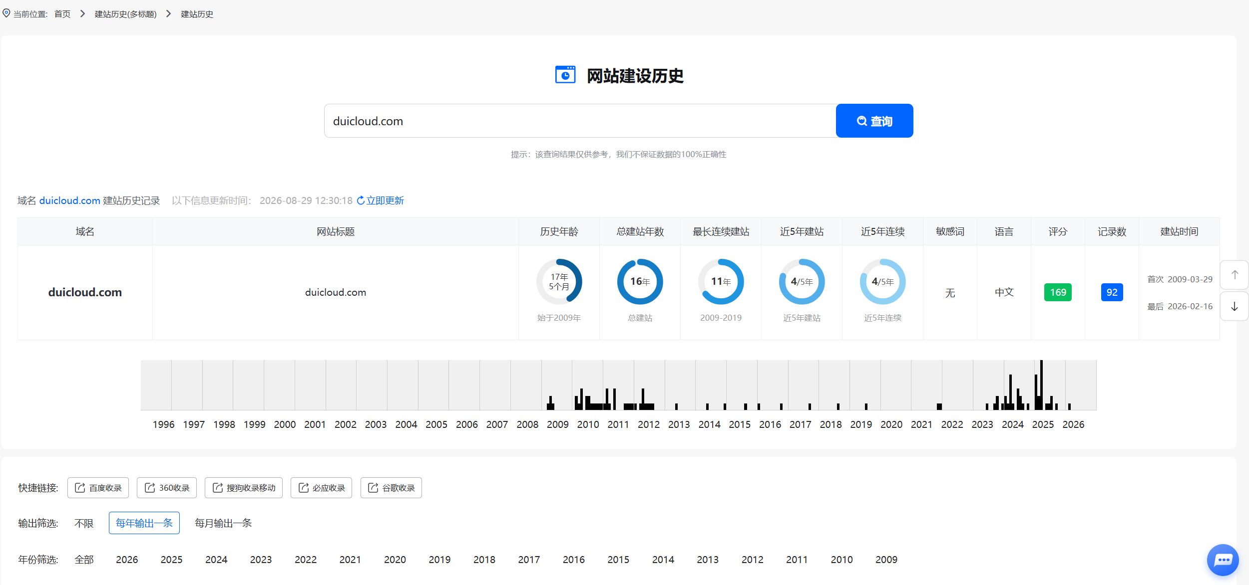The image size is (1249, 585).
Task: Click the external-link icon on 必应收录
Action: (303, 488)
